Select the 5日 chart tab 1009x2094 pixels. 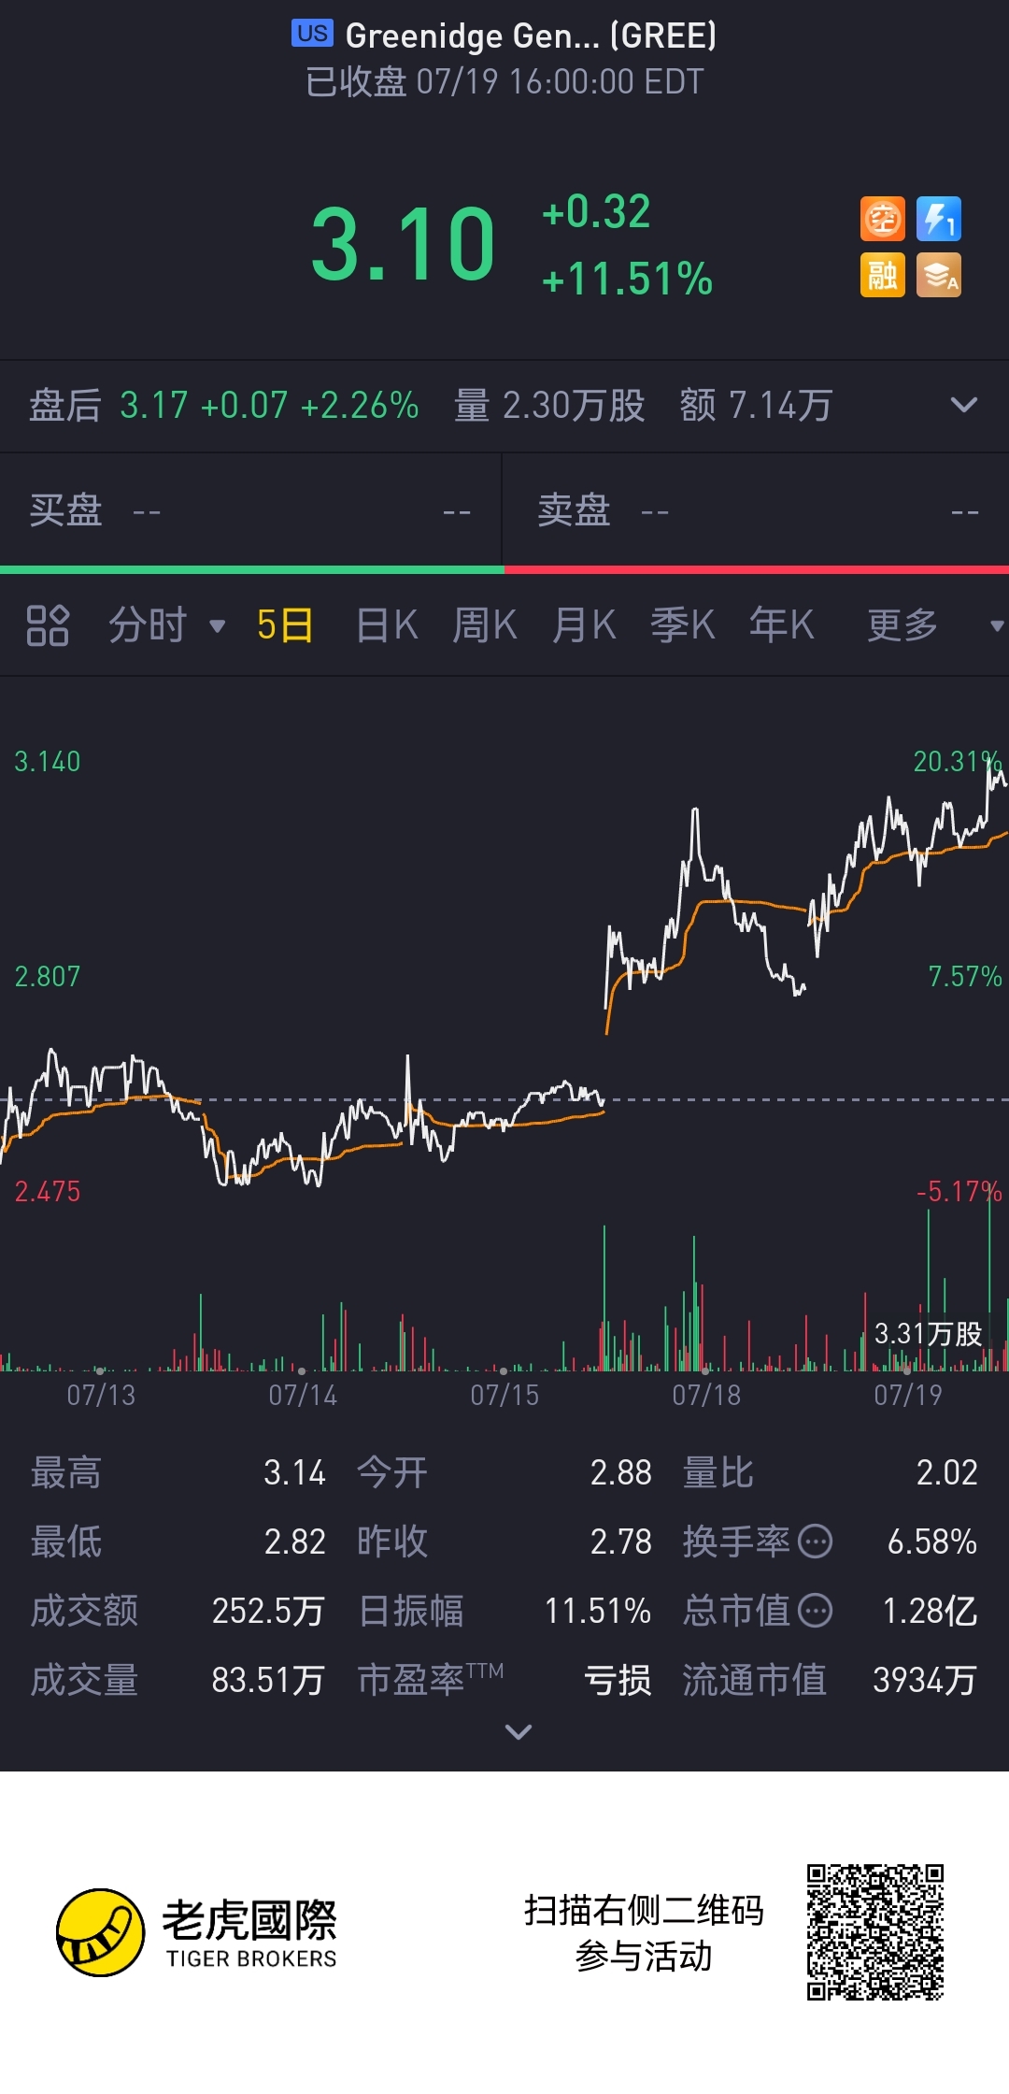pos(285,624)
